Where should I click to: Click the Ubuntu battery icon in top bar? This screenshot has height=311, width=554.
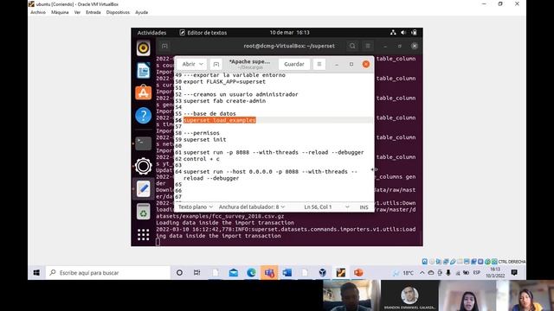pos(414,33)
